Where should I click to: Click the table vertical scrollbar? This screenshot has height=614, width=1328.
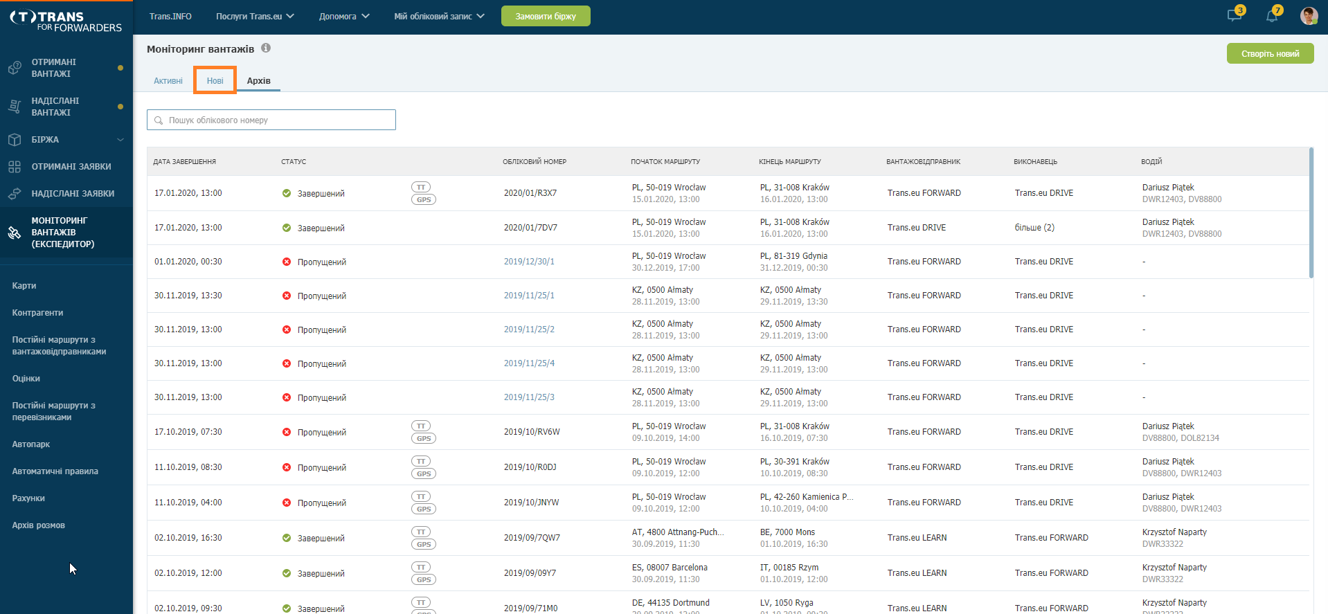[x=1311, y=213]
